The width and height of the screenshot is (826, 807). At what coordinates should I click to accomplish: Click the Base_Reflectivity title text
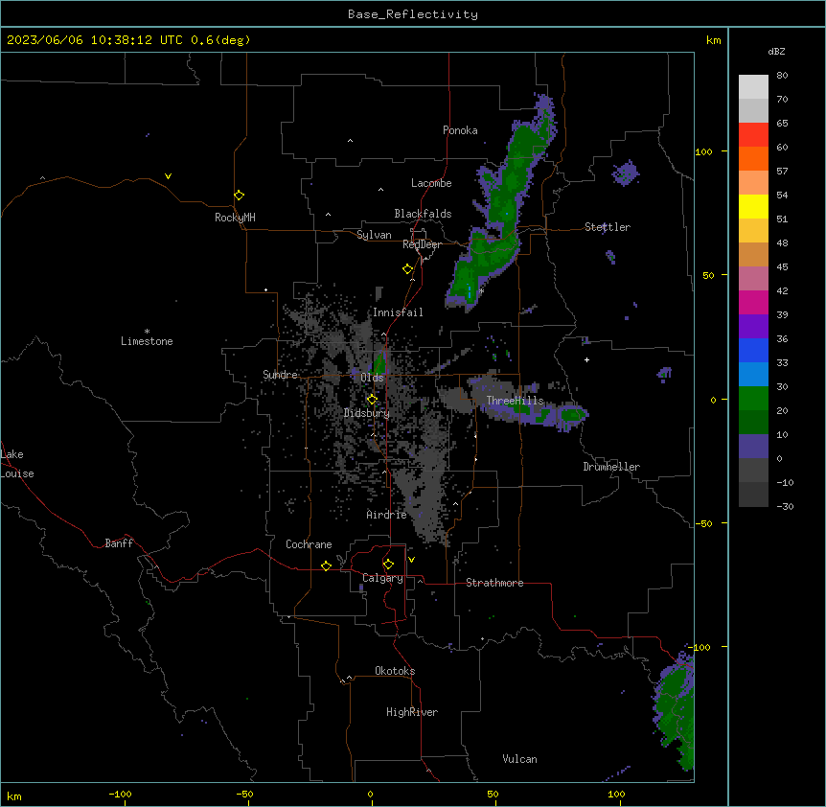[x=413, y=14]
